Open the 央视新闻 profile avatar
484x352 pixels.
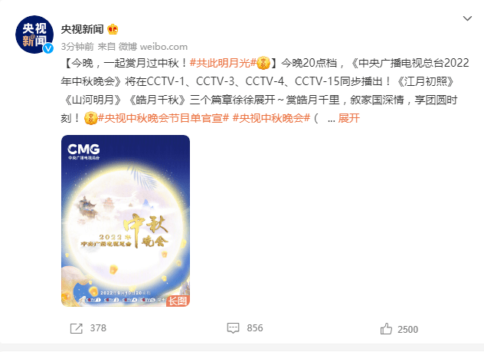point(34,35)
